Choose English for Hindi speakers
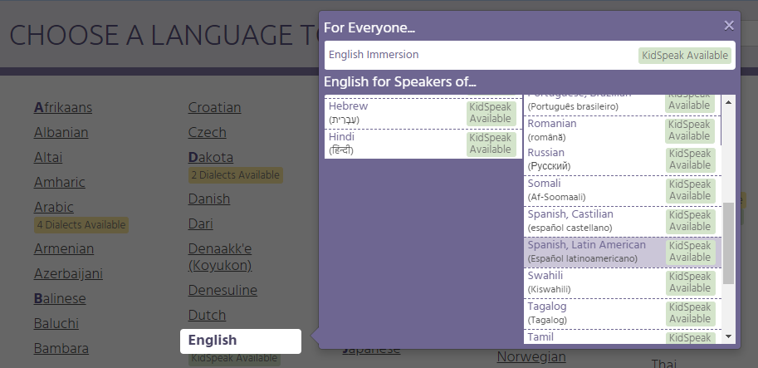The height and width of the screenshot is (368, 758). pyautogui.click(x=423, y=144)
